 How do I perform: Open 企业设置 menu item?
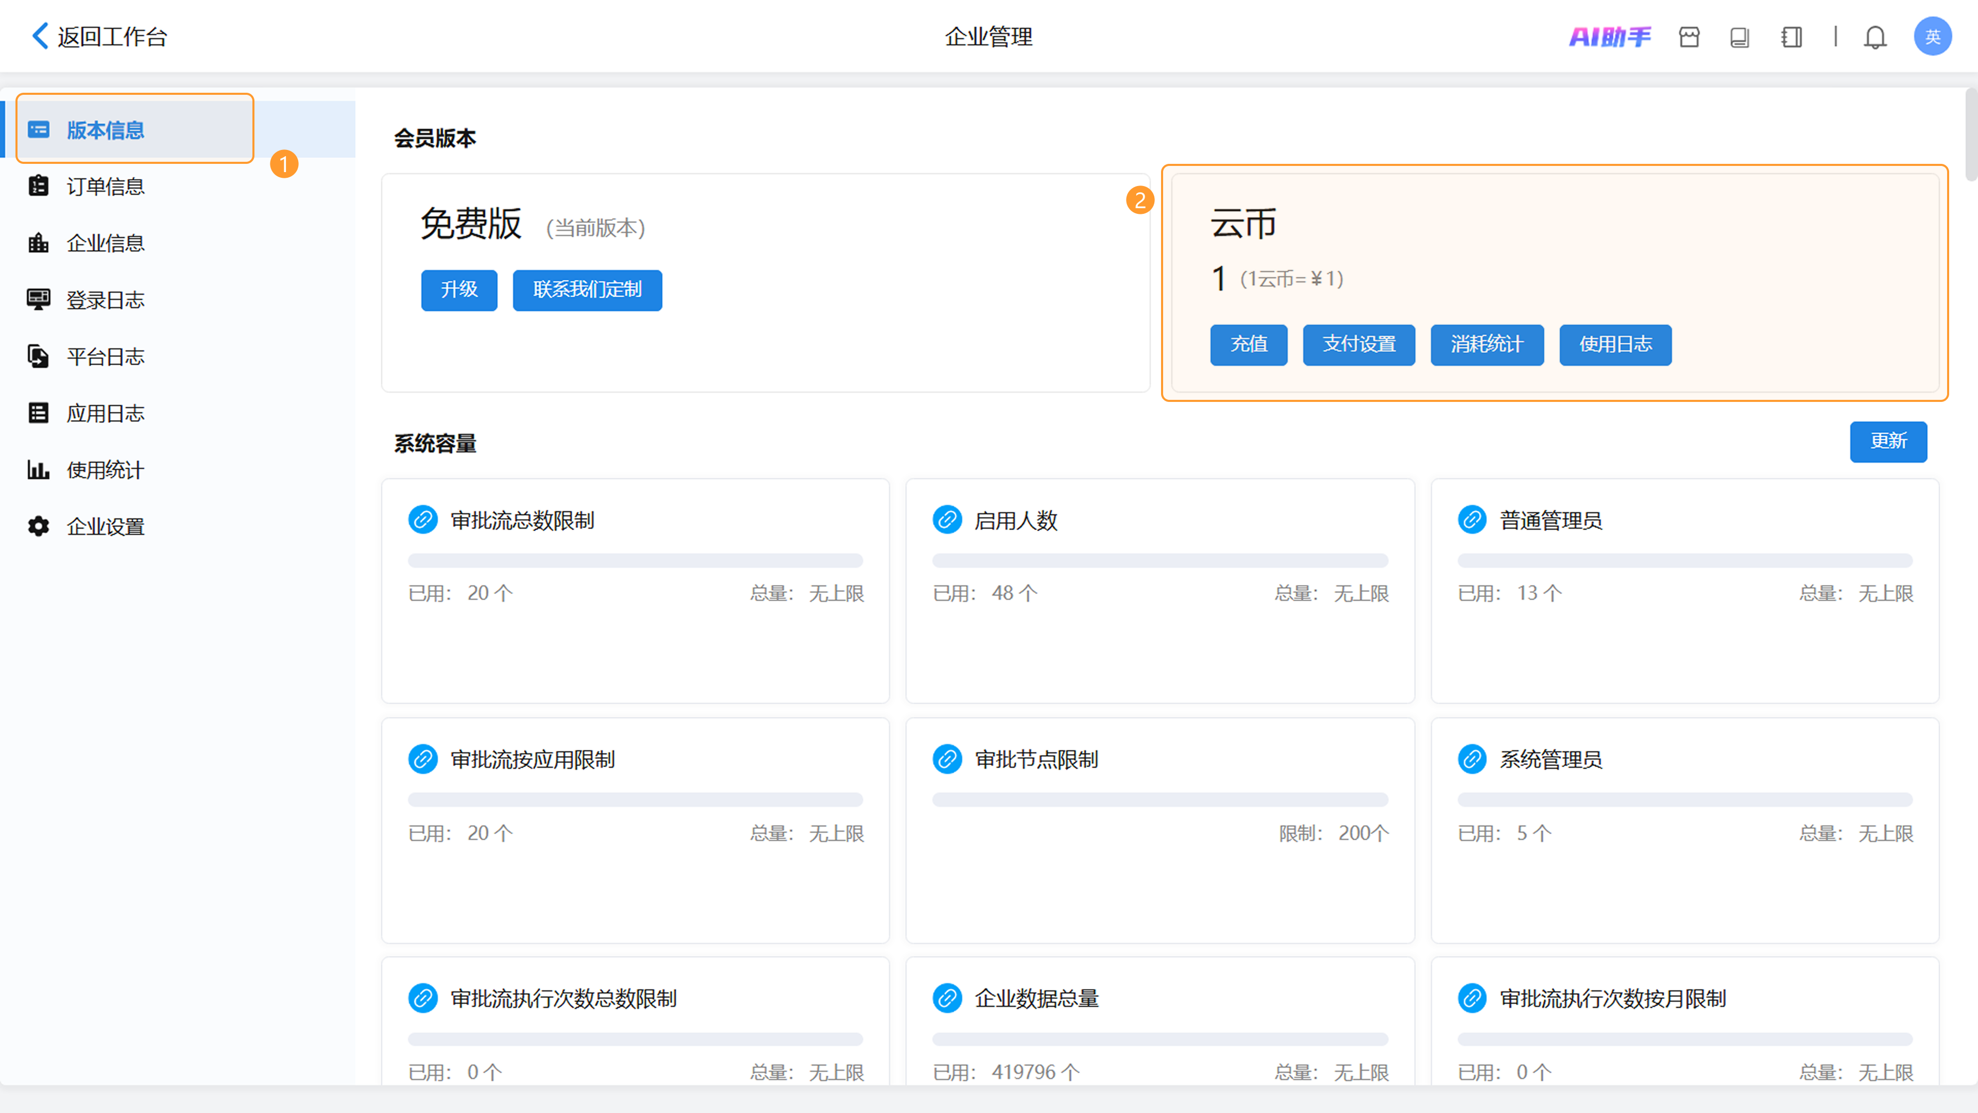click(x=178, y=526)
